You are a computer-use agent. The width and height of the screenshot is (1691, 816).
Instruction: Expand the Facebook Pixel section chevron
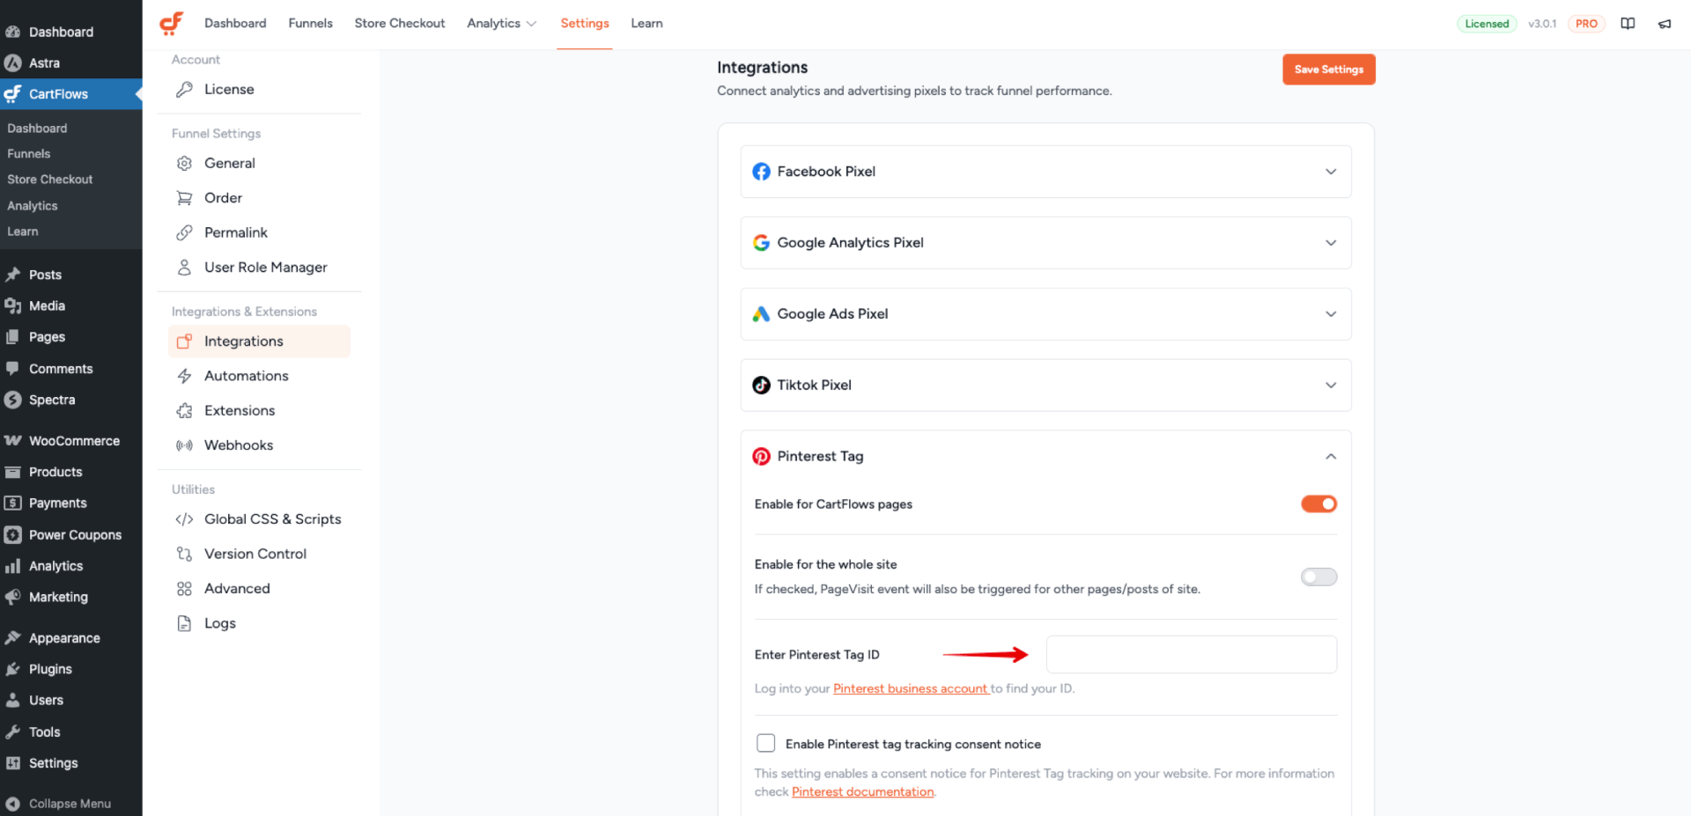[1331, 172]
